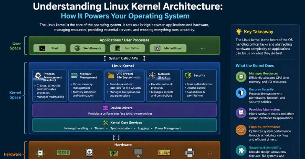Select the printer icon in the Hardware row

tap(190, 153)
